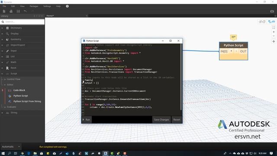Click the Python Script editor vertical scrollbar

click(181, 77)
